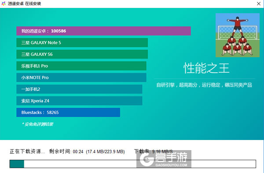
Task: Click the 自研引擎 slogan text
Action: pyautogui.click(x=204, y=85)
